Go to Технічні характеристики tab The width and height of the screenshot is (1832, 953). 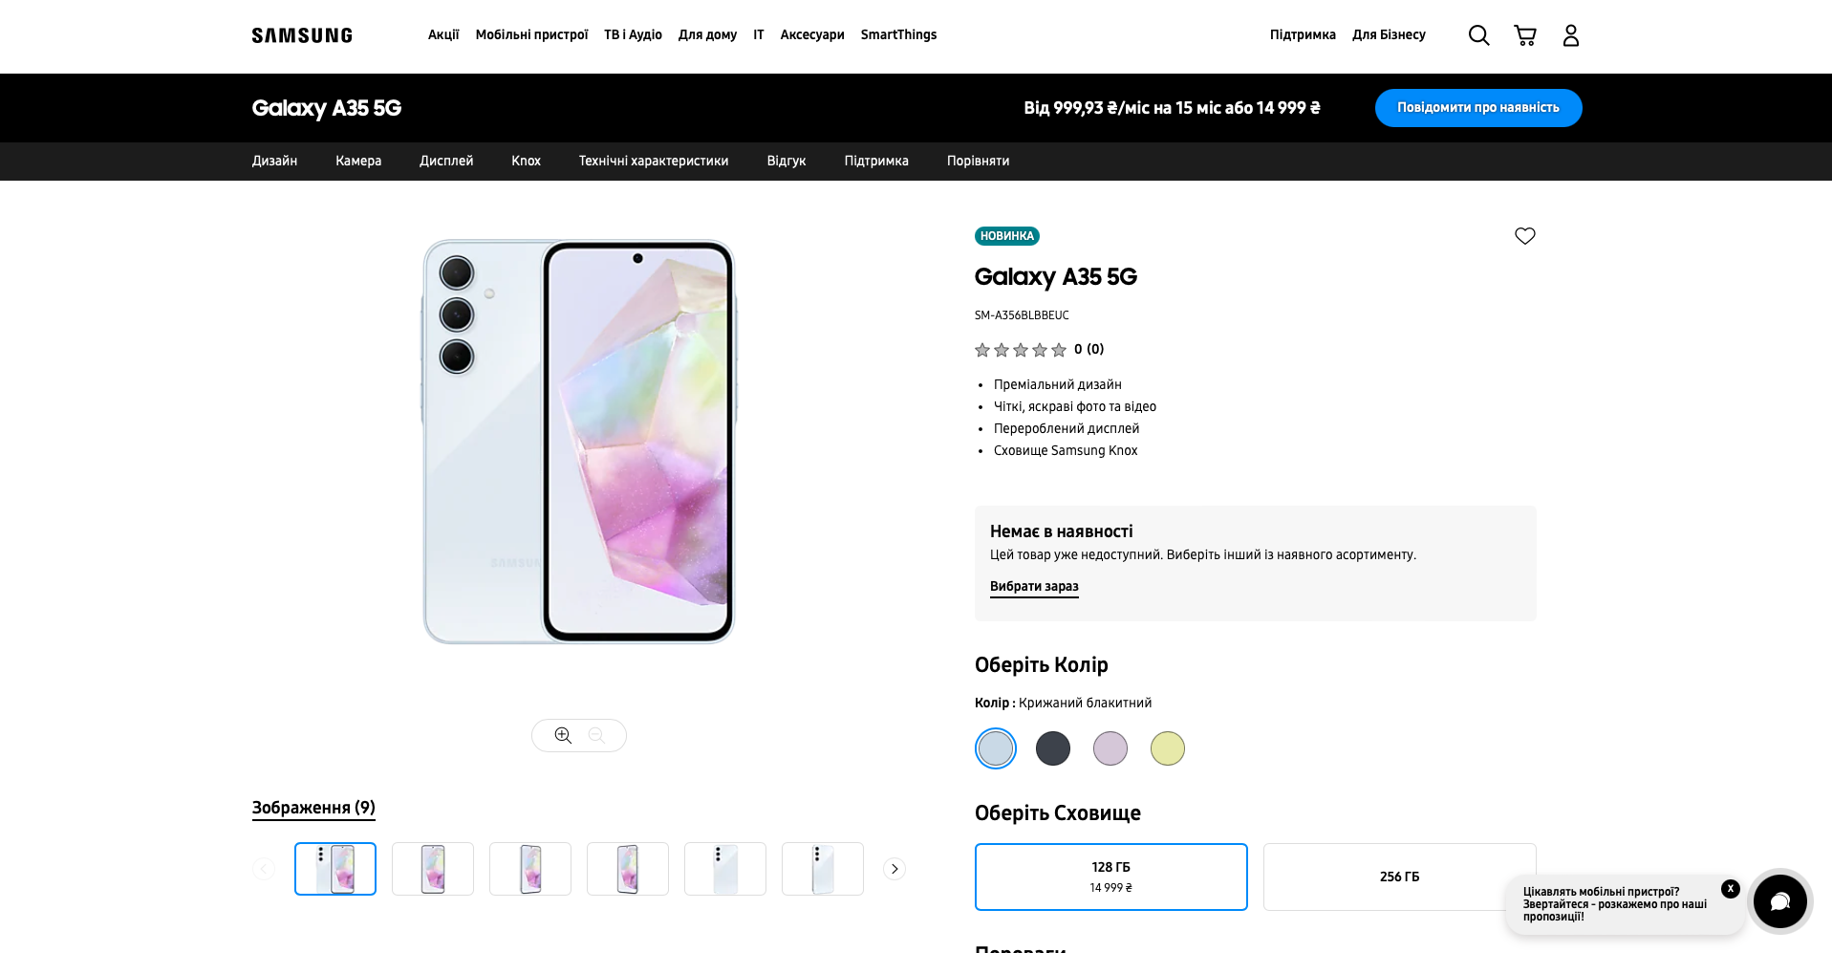(654, 162)
